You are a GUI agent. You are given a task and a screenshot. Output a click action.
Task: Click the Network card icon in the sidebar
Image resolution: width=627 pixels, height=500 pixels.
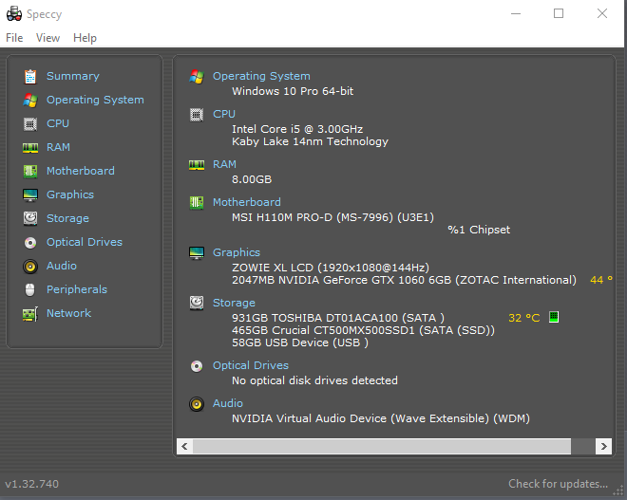tap(30, 314)
